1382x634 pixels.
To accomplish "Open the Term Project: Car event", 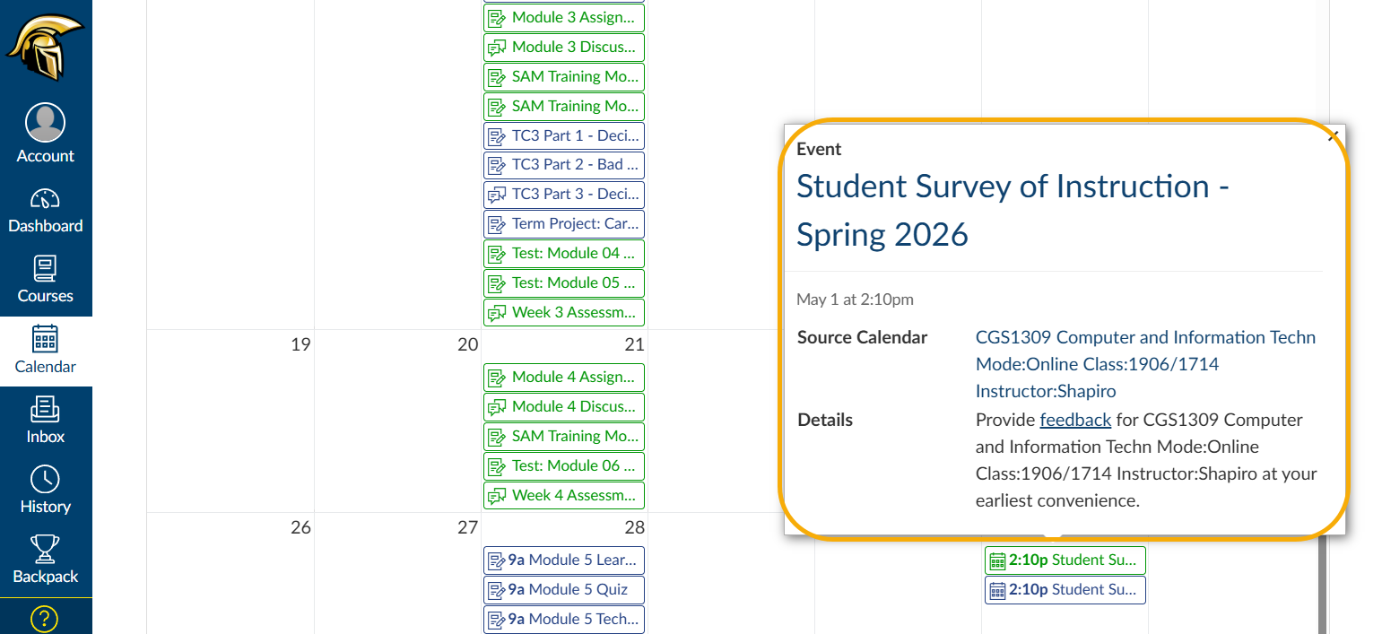I will tap(563, 223).
